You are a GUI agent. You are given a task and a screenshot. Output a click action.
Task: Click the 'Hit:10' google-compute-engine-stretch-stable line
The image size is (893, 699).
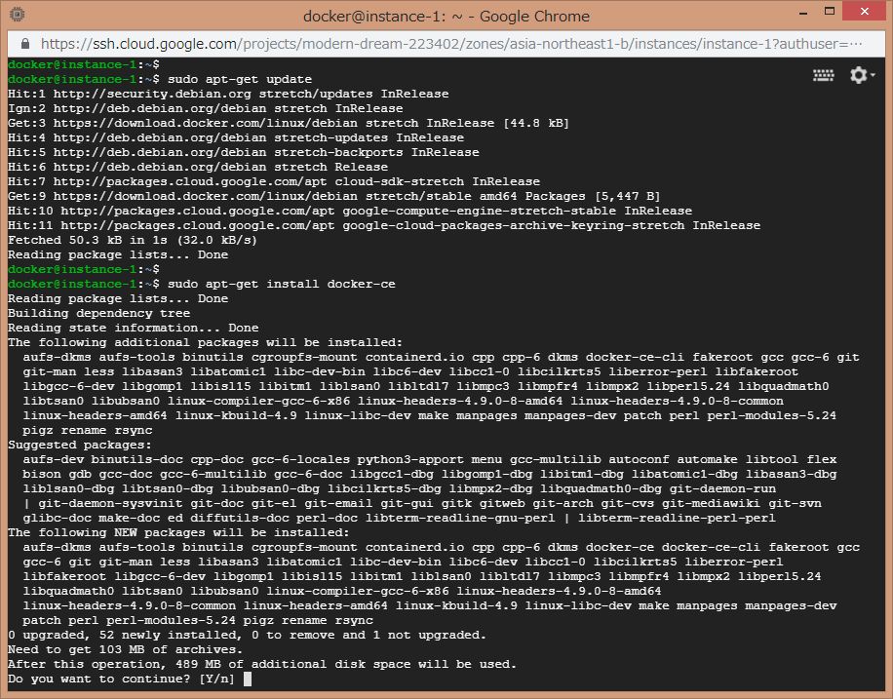[x=350, y=211]
